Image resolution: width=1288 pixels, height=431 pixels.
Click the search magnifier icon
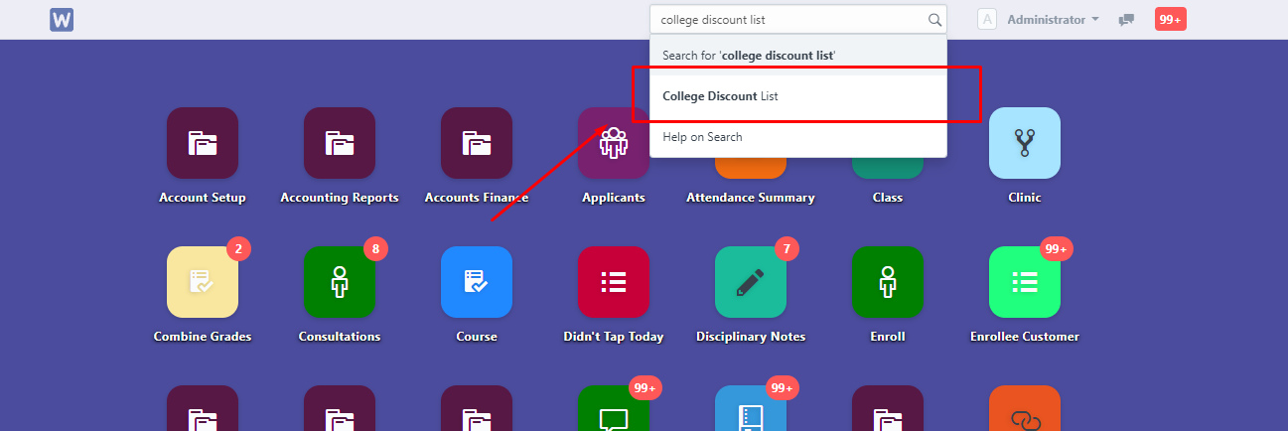point(934,20)
